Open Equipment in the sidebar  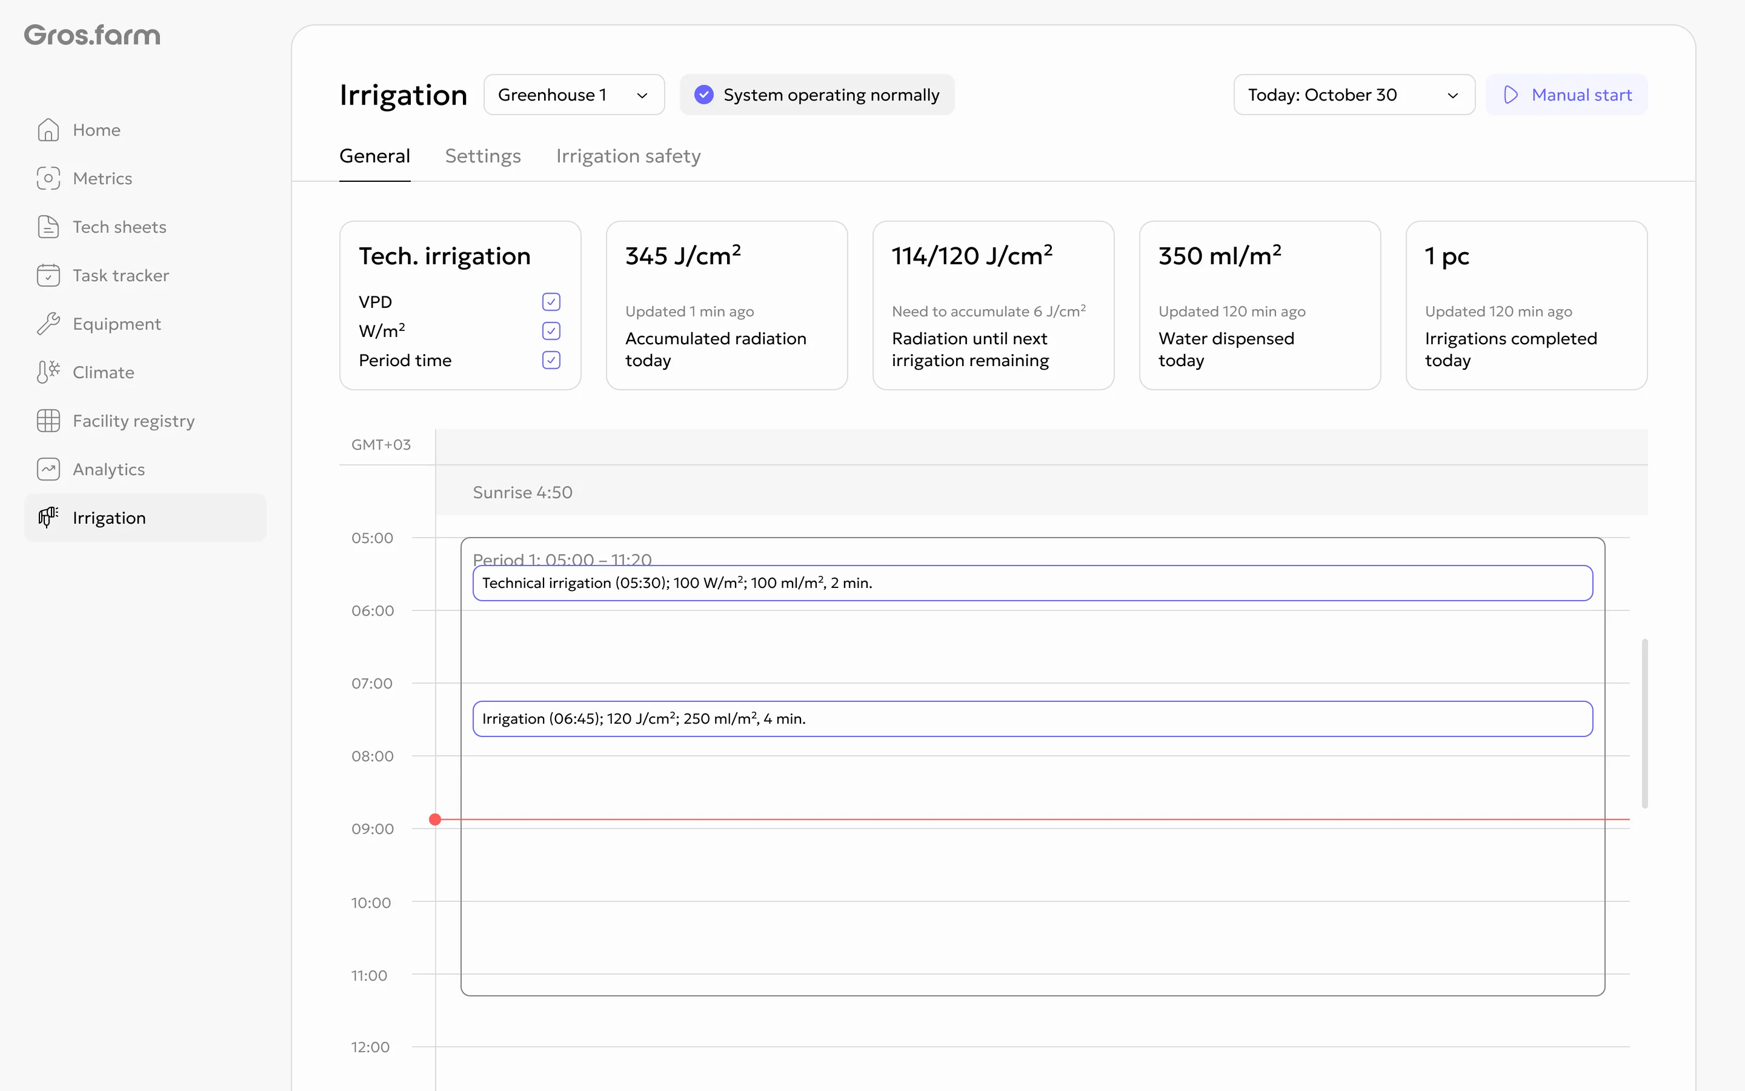[x=145, y=324]
